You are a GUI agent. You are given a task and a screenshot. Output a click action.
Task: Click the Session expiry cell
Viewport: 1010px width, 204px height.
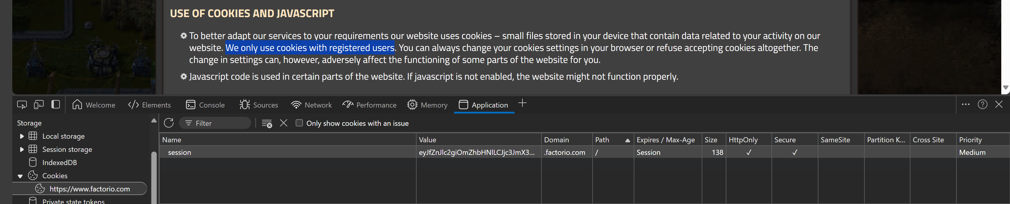click(x=667, y=152)
